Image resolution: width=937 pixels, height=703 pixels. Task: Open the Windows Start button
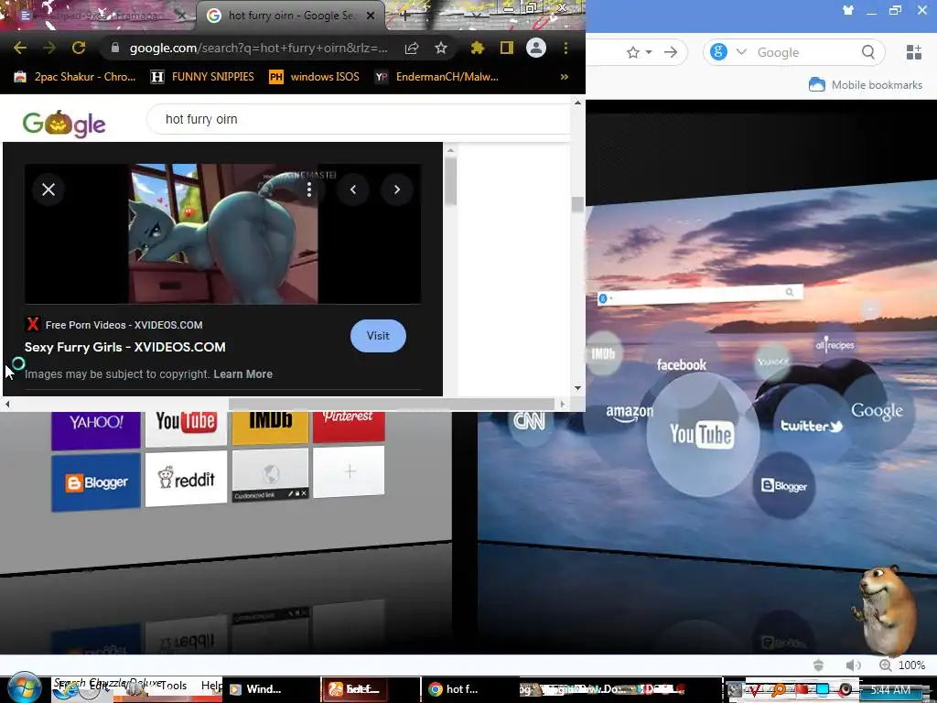coord(24,688)
